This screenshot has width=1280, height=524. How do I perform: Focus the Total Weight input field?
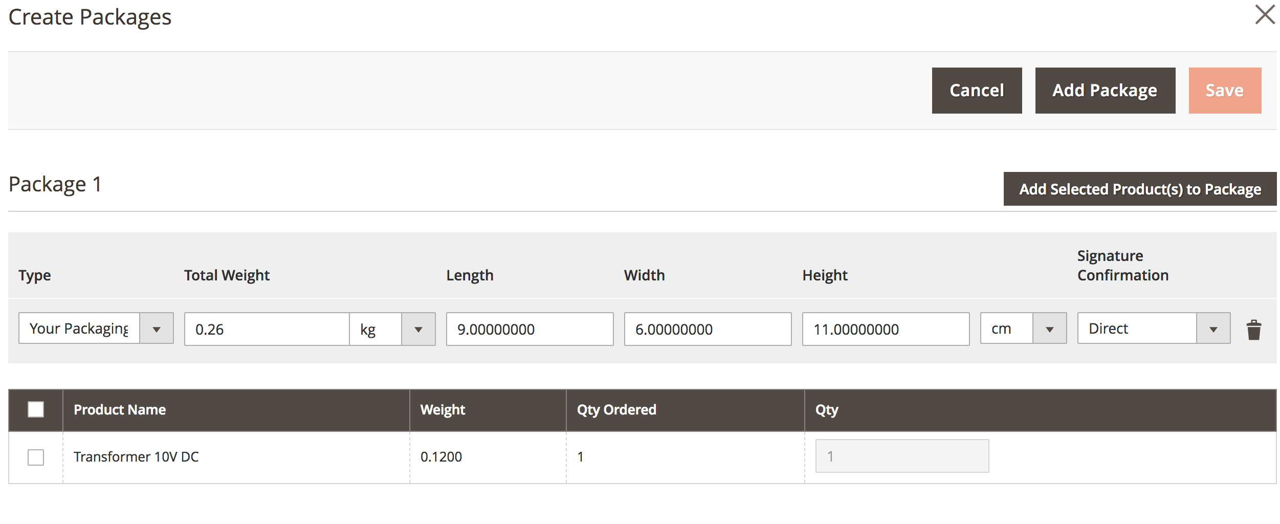point(267,329)
